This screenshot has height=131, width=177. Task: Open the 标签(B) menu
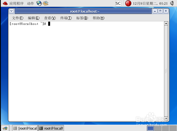[x=82, y=18]
